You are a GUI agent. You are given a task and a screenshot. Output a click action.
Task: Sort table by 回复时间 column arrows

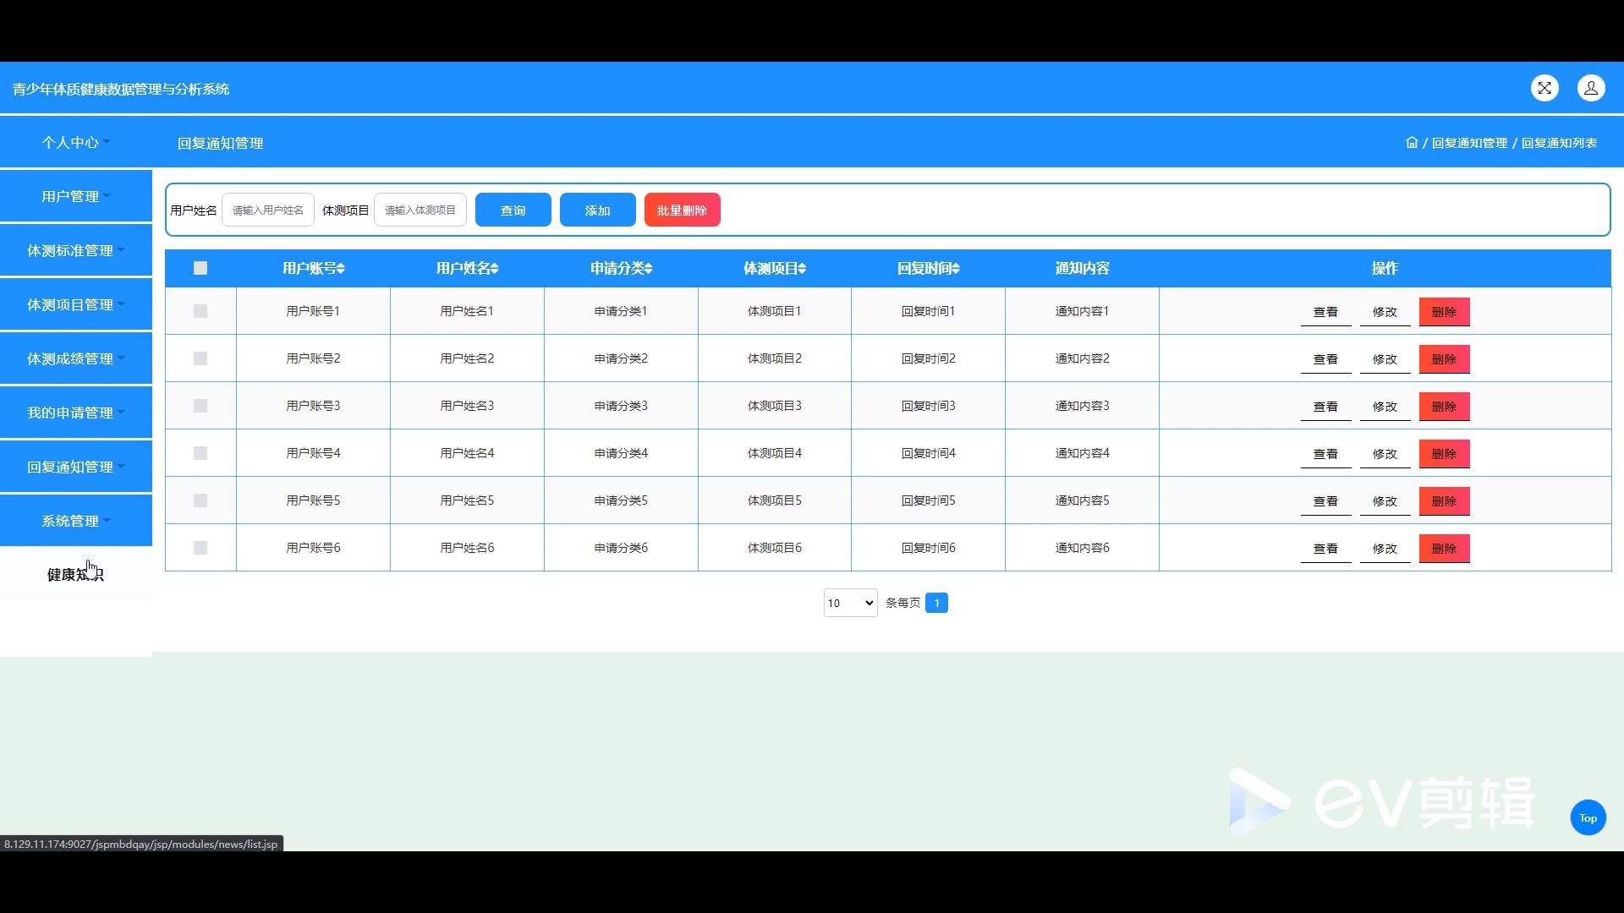tap(956, 269)
